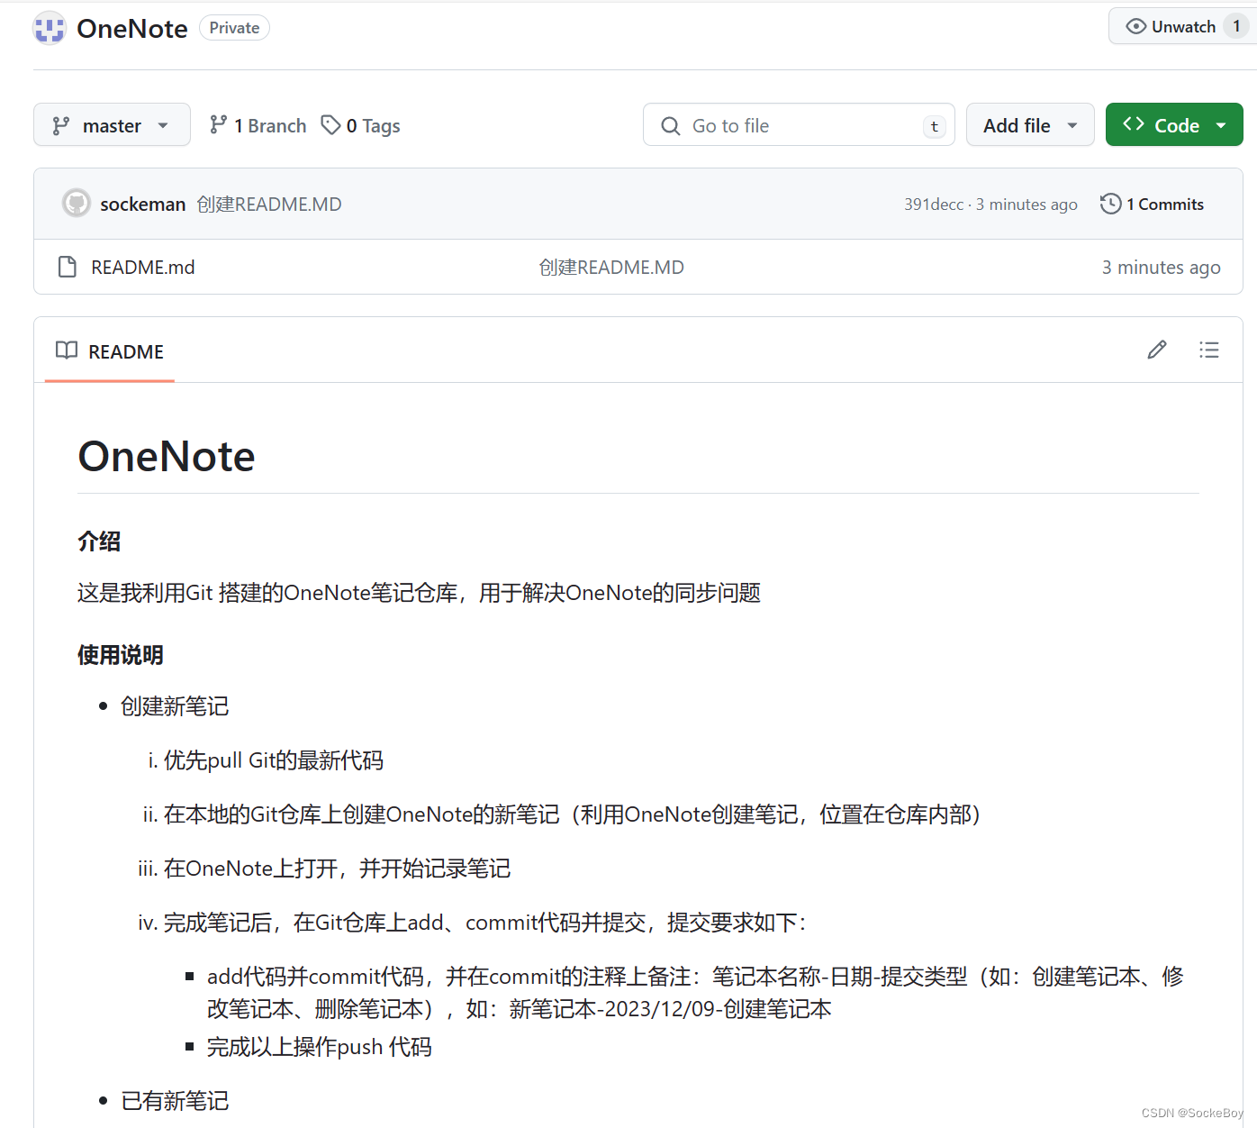
Task: Click the Private visibility badge
Action: (x=234, y=28)
